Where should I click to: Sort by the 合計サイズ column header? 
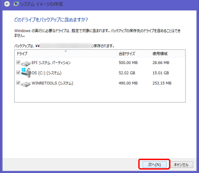[134, 54]
